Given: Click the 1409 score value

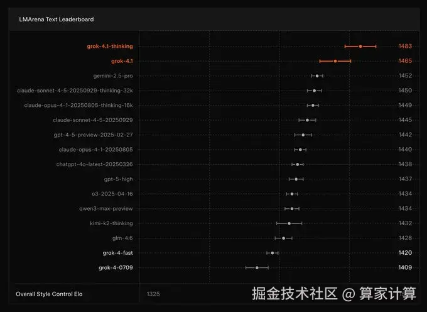Looking at the screenshot, I should [405, 267].
